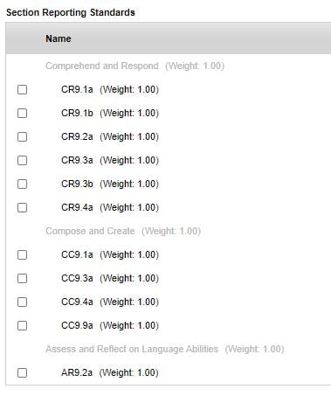
Task: Select the CR9.3a checkbox
Action: 22,160
